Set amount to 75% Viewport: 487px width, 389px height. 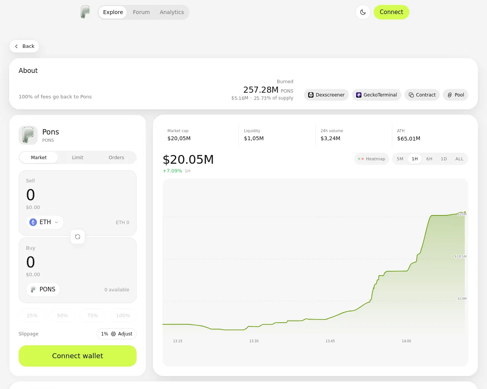pos(93,316)
